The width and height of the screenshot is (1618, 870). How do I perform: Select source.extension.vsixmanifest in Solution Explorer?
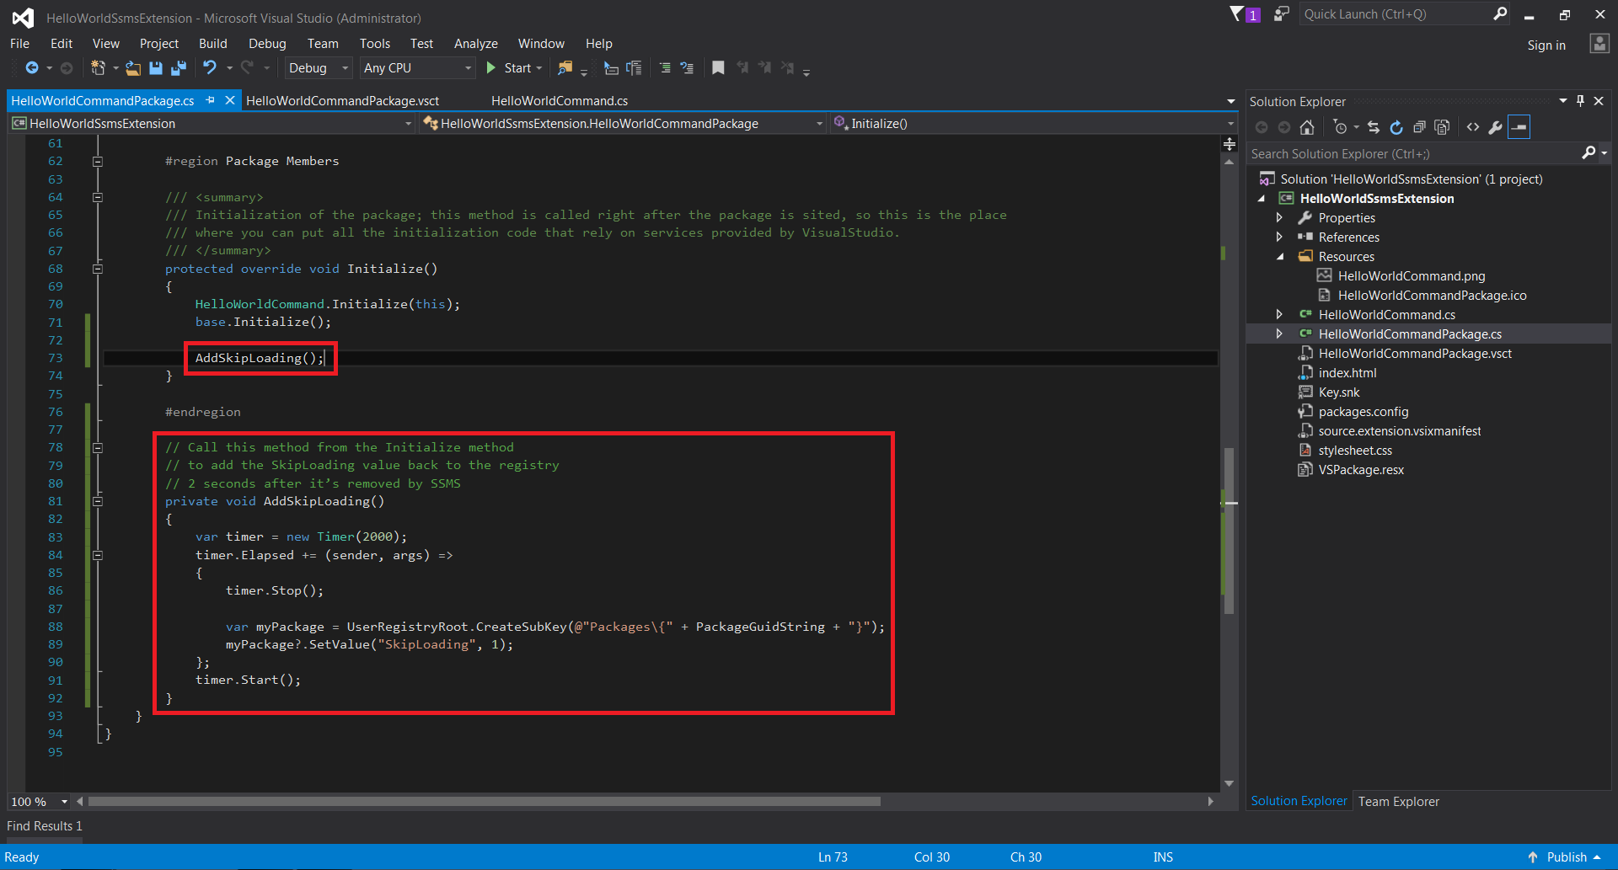(1399, 431)
